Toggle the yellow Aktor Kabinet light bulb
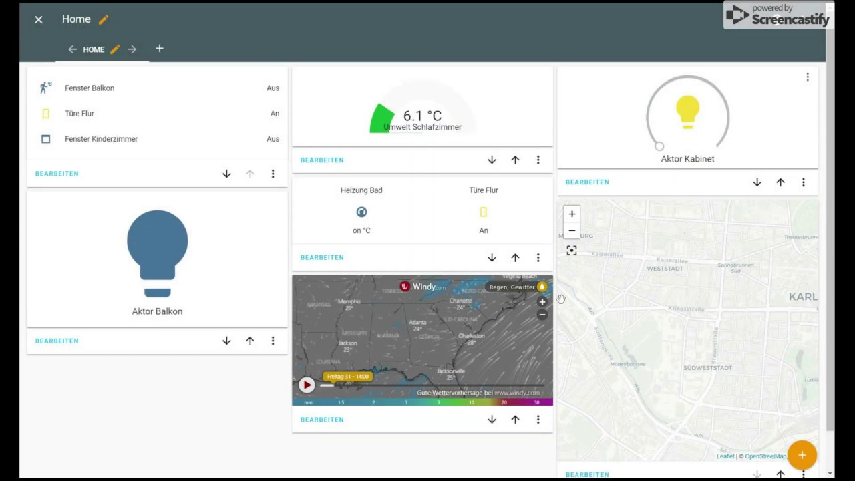This screenshot has width=855, height=481. [x=687, y=112]
